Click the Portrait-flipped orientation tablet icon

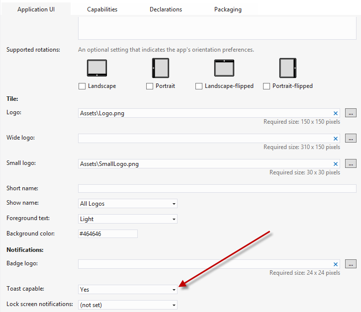287,68
